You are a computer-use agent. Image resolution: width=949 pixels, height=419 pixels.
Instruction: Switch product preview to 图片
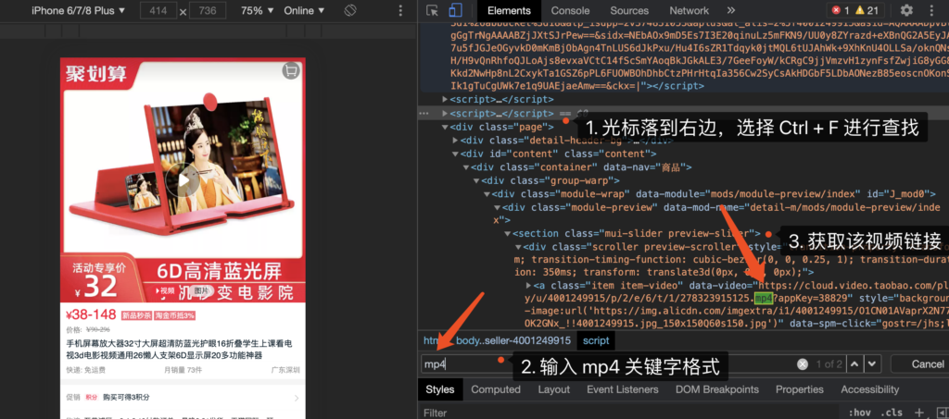click(201, 290)
